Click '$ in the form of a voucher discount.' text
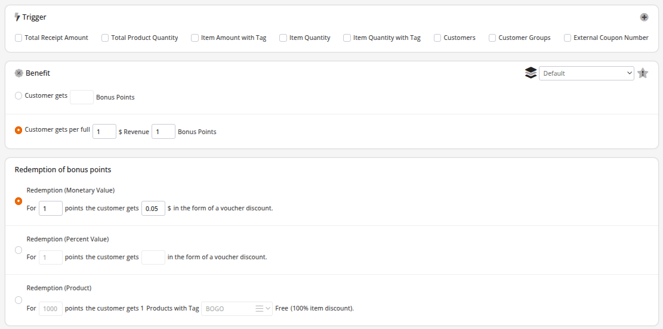The height and width of the screenshot is (329, 663). pos(220,208)
